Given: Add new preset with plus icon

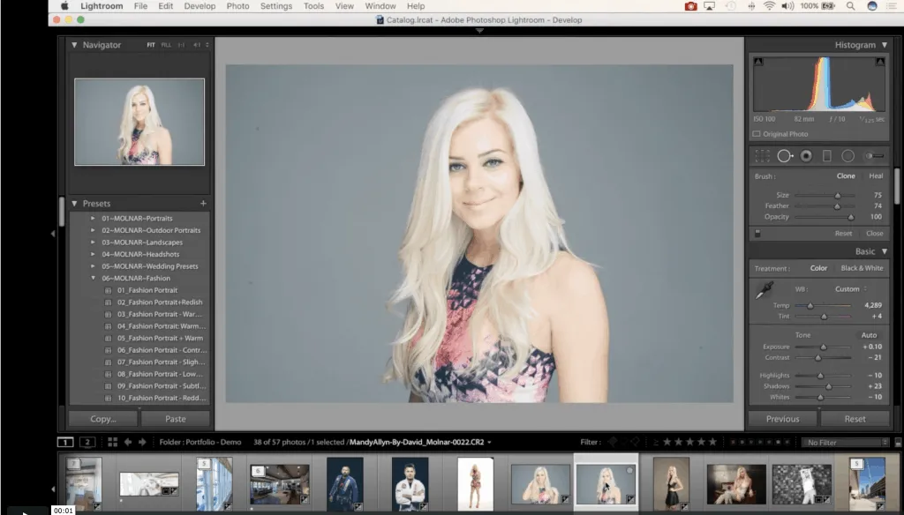Looking at the screenshot, I should click(203, 204).
